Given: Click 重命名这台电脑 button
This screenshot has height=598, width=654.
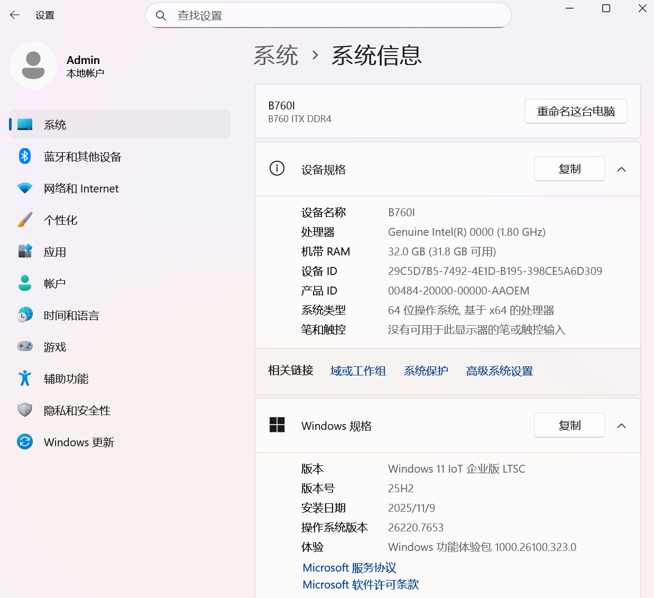Looking at the screenshot, I should pos(576,112).
